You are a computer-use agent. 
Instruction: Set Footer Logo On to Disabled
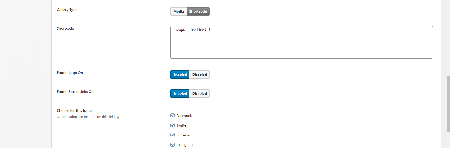200,75
